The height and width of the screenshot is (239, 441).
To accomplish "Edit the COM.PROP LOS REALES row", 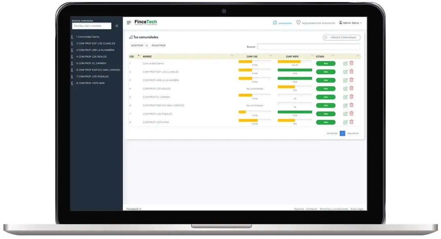I will (345, 88).
